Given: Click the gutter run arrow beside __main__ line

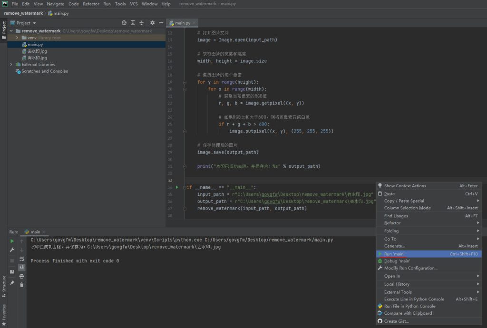Looking at the screenshot, I should click(177, 187).
